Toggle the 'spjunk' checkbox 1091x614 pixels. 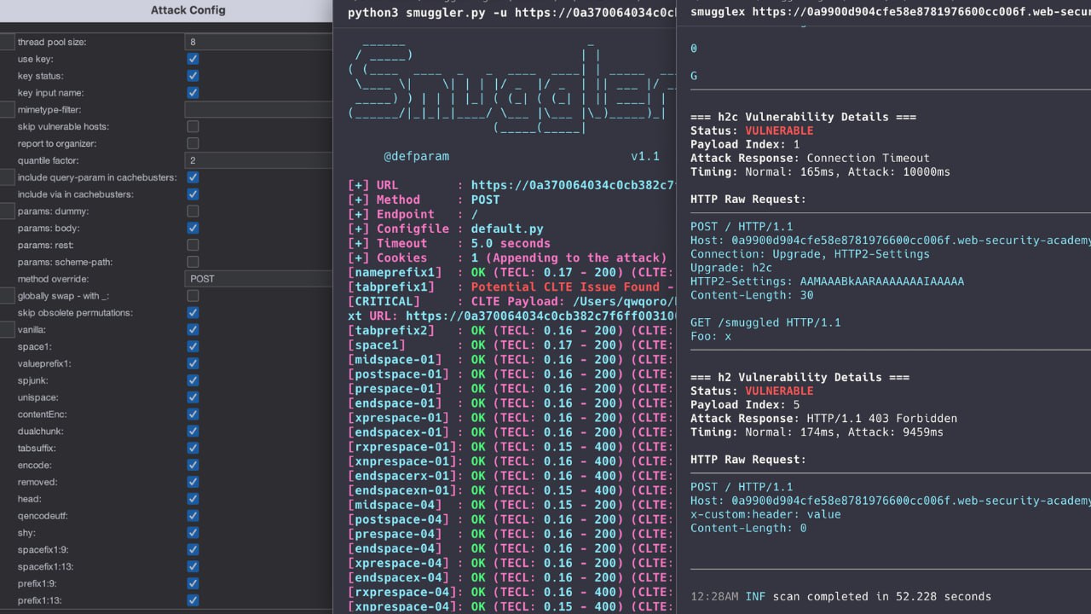pyautogui.click(x=193, y=380)
